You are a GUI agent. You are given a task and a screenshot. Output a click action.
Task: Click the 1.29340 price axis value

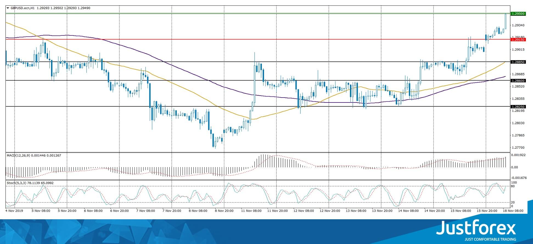pyautogui.click(x=518, y=25)
